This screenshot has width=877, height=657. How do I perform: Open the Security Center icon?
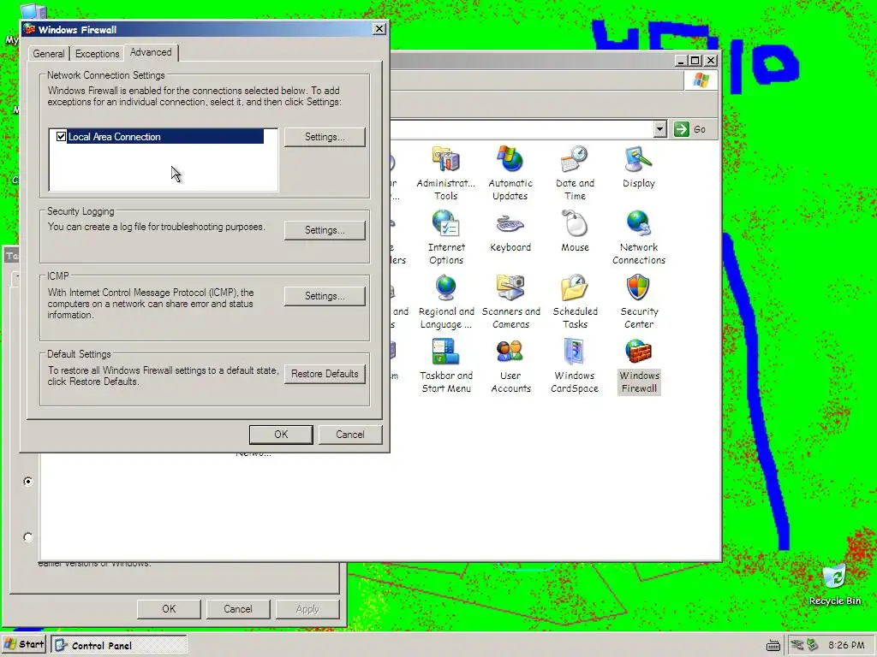tap(639, 301)
